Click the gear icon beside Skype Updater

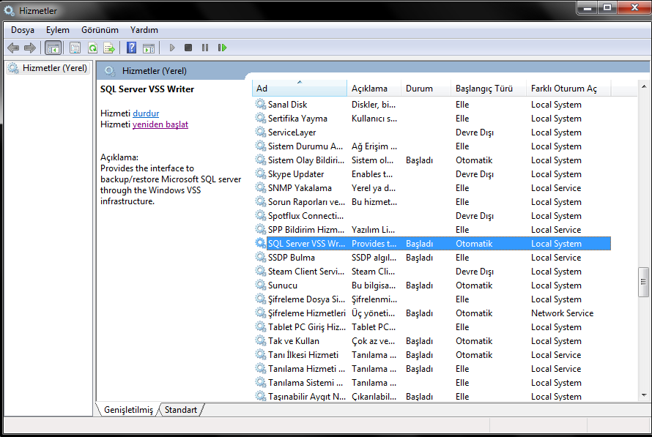(x=261, y=174)
